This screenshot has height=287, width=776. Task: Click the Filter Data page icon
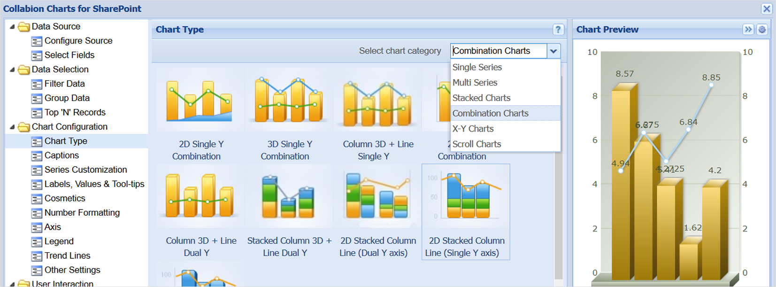[x=37, y=84]
